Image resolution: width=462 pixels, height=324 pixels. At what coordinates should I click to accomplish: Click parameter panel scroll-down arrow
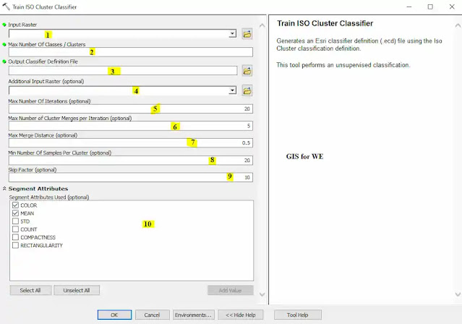click(x=262, y=294)
